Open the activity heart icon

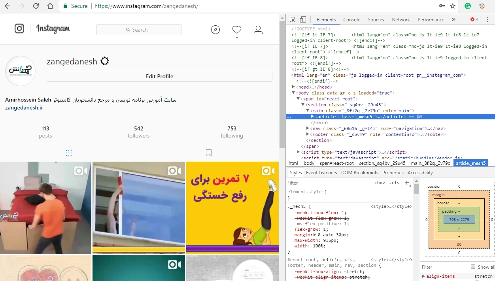coord(237,30)
